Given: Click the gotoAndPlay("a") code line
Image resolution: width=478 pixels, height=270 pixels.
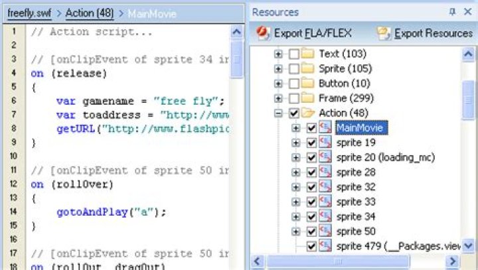Looking at the screenshot, I should 112,212.
